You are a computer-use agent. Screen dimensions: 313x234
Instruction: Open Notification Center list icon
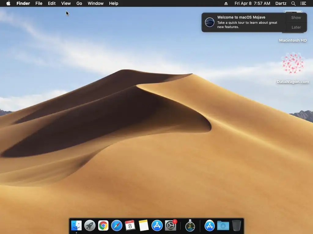[303, 3]
